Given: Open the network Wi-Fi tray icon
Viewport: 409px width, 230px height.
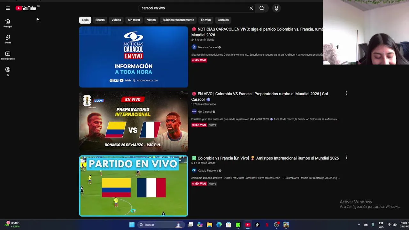Looking at the screenshot, I should point(389,225).
